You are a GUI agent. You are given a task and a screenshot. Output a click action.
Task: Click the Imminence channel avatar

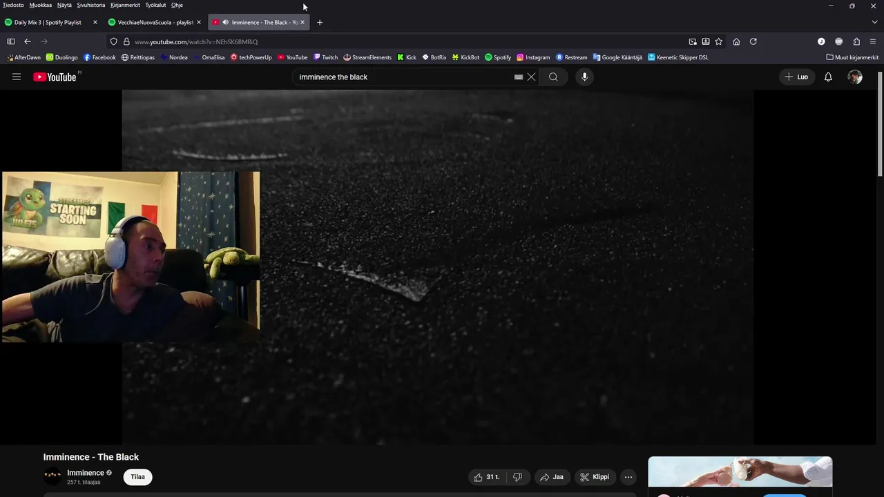pos(52,476)
